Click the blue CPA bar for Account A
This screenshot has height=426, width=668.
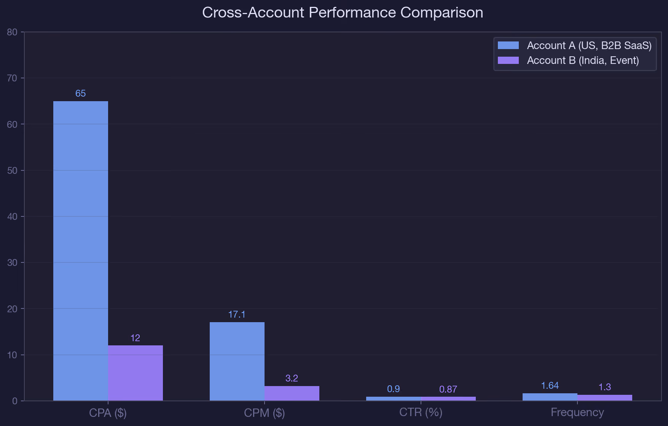click(81, 251)
